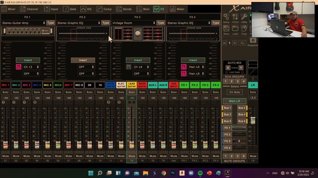This screenshot has height=178, width=318.
Task: Switch to the EQ tab
Action: coord(86,9)
